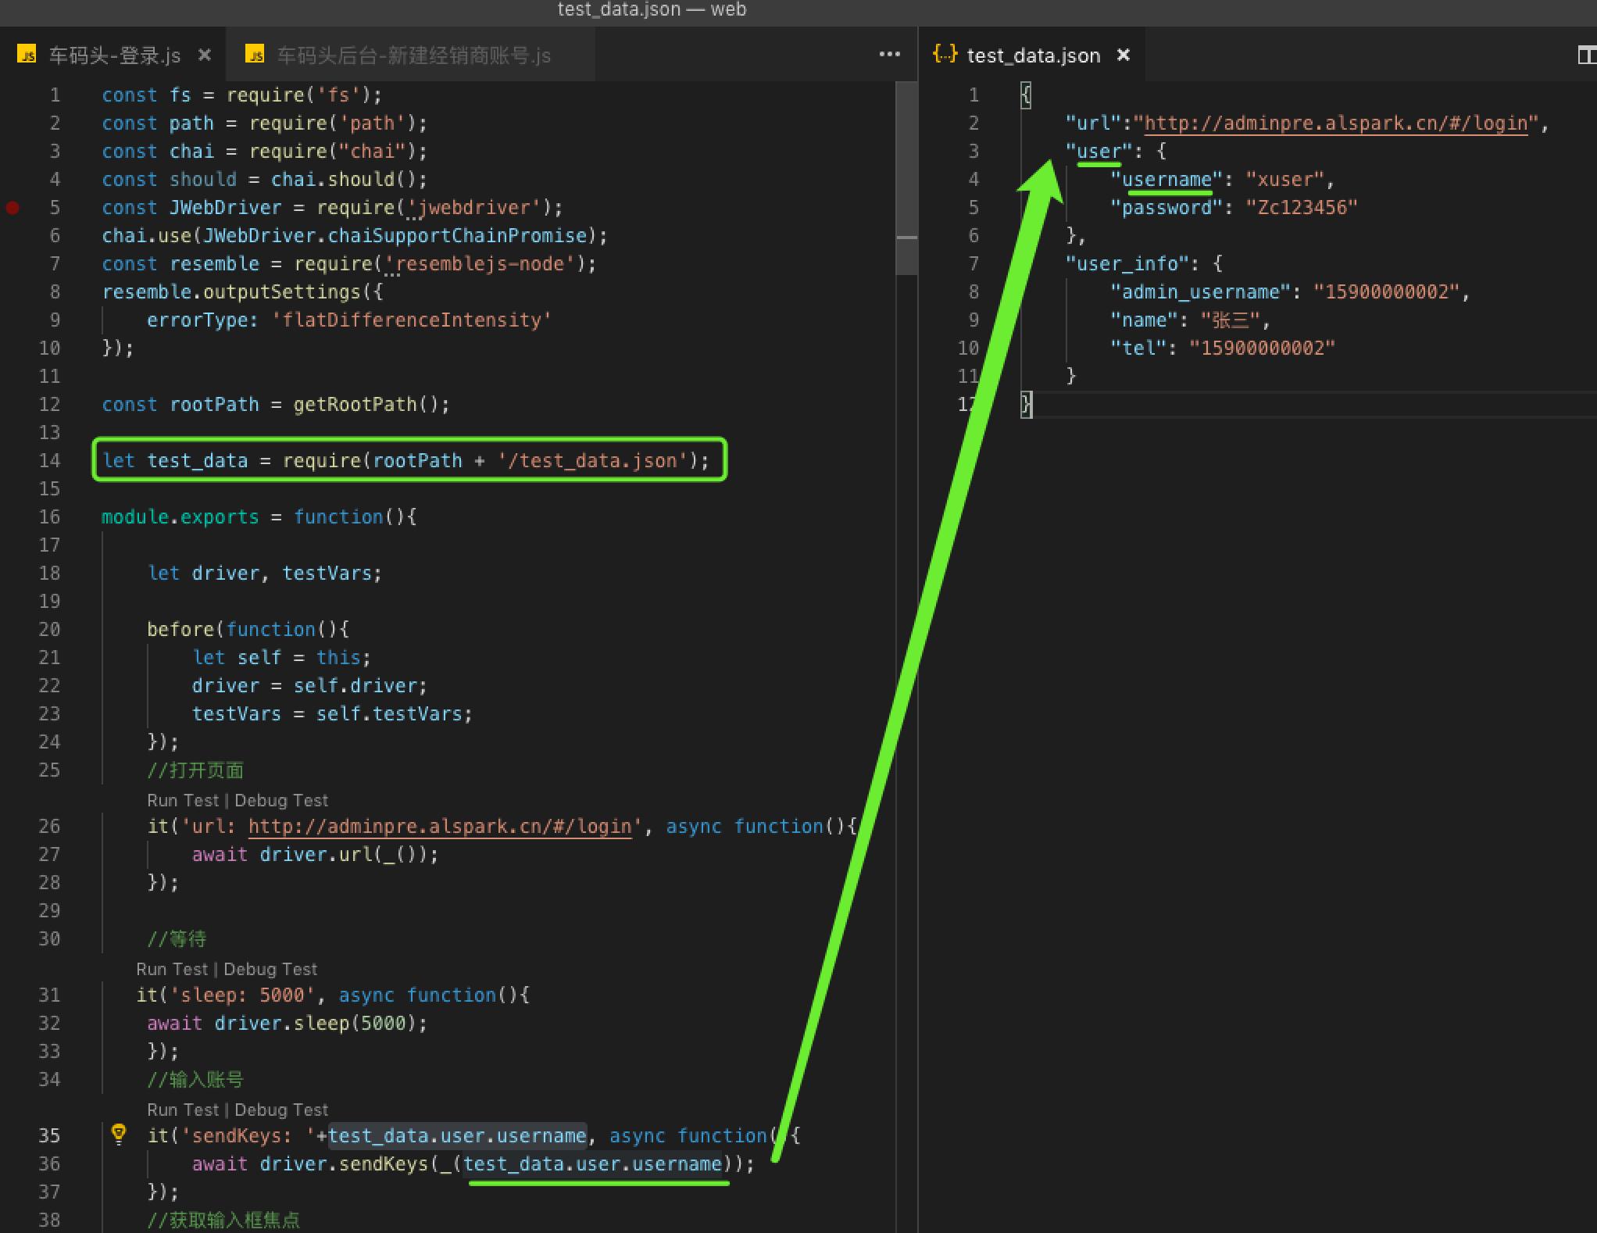Click the 'flatDifferenceIntensity' string
1597x1233 pixels.
tap(412, 320)
